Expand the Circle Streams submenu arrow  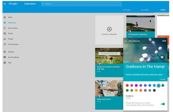click(x=22, y=44)
